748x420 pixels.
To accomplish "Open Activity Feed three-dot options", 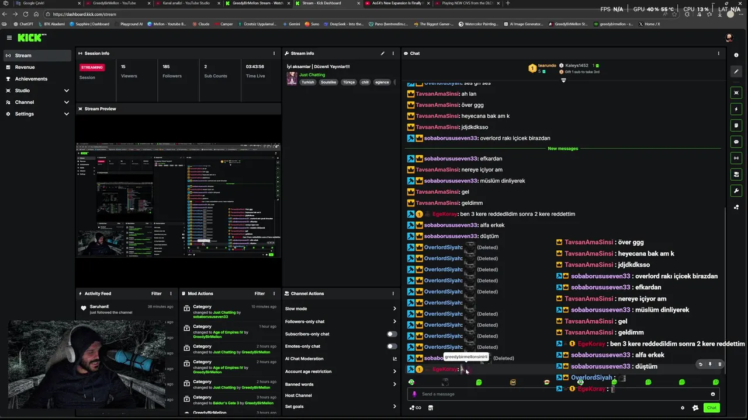I will (171, 293).
